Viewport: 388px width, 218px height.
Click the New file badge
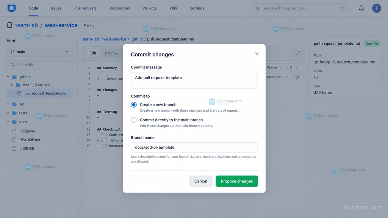[x=372, y=44]
